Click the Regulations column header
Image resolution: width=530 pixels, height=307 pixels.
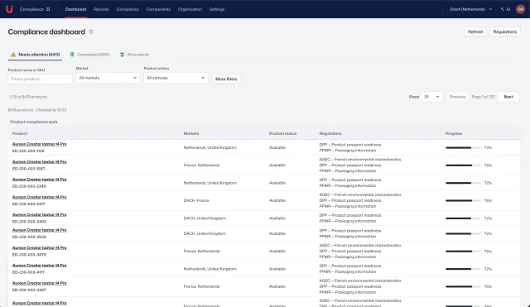click(330, 134)
